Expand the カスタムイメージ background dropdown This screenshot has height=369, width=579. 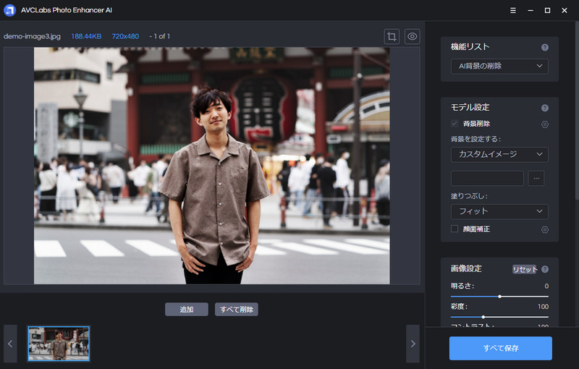(x=499, y=154)
